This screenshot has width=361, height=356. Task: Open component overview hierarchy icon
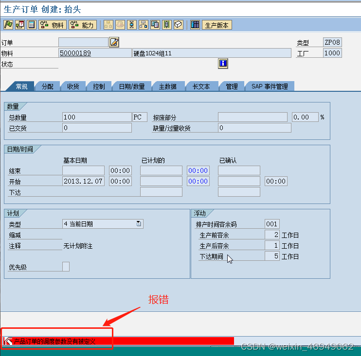click(144, 25)
